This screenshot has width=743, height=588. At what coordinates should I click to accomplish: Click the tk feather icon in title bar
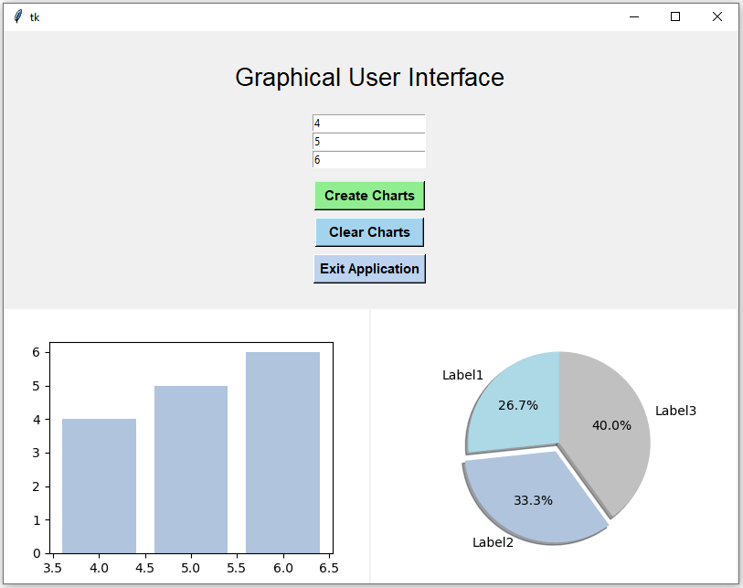tap(18, 16)
